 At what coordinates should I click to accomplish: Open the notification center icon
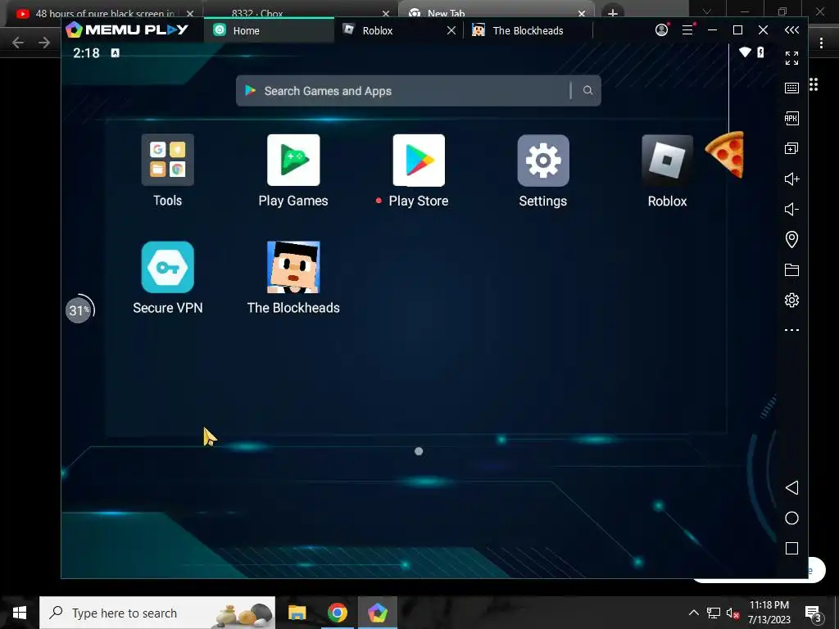[x=813, y=613]
